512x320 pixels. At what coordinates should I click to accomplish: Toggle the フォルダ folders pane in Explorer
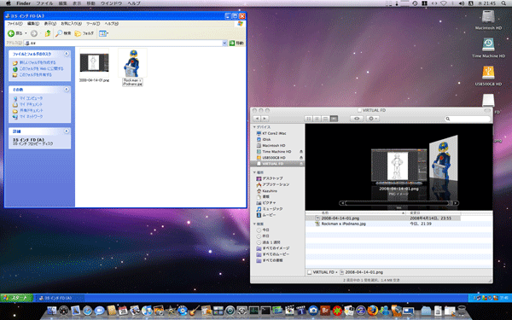pos(84,33)
